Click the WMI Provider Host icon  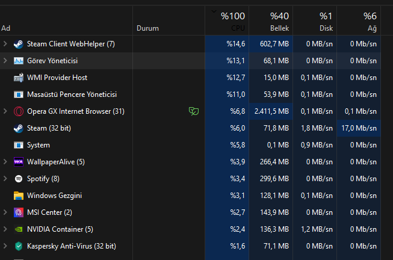19,78
